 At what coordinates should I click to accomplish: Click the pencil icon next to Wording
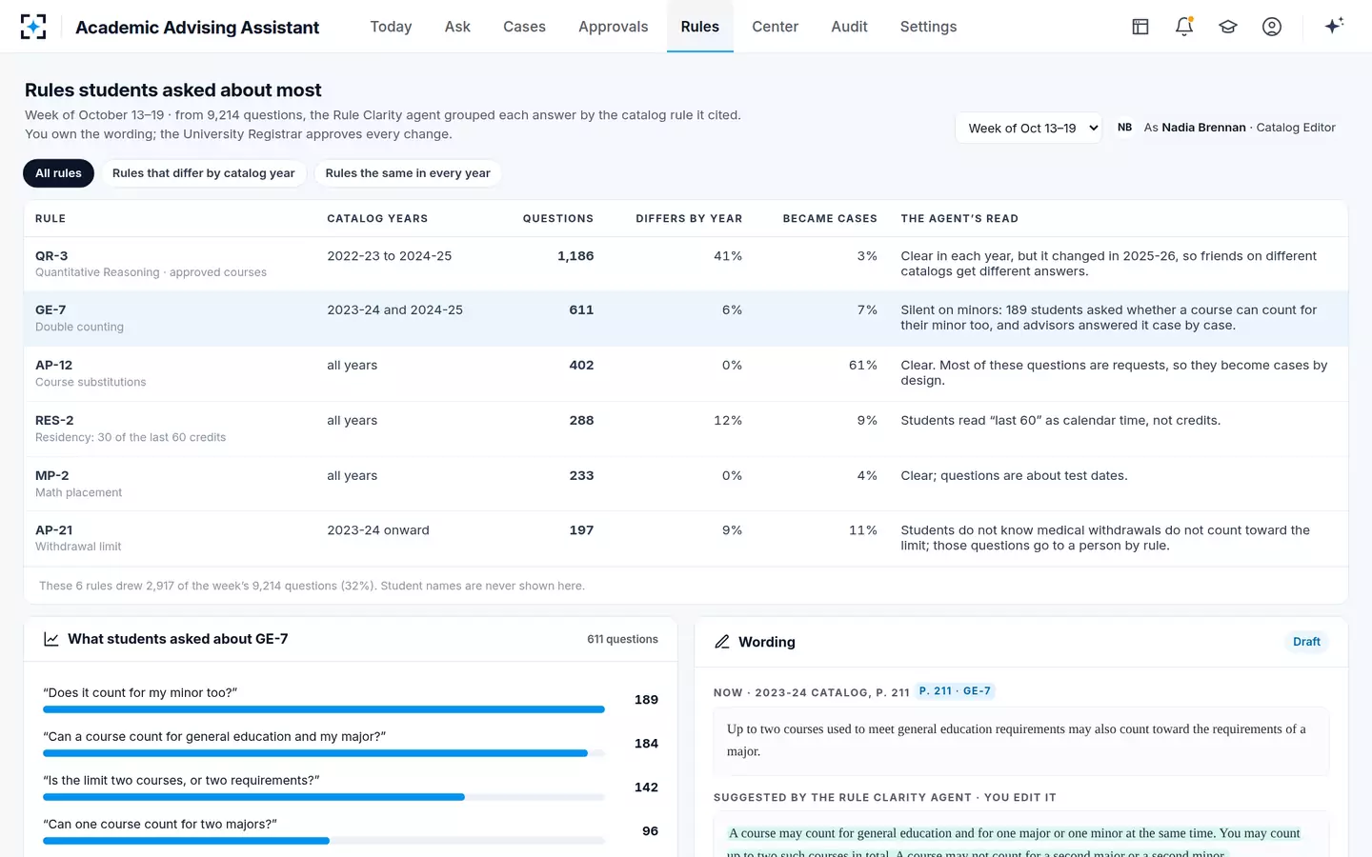(x=722, y=642)
